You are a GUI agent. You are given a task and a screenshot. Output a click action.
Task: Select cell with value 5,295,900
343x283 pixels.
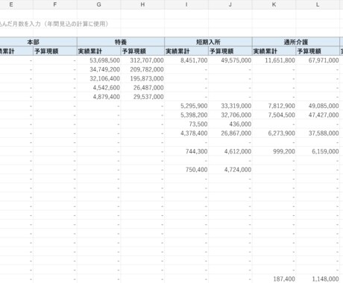186,106
